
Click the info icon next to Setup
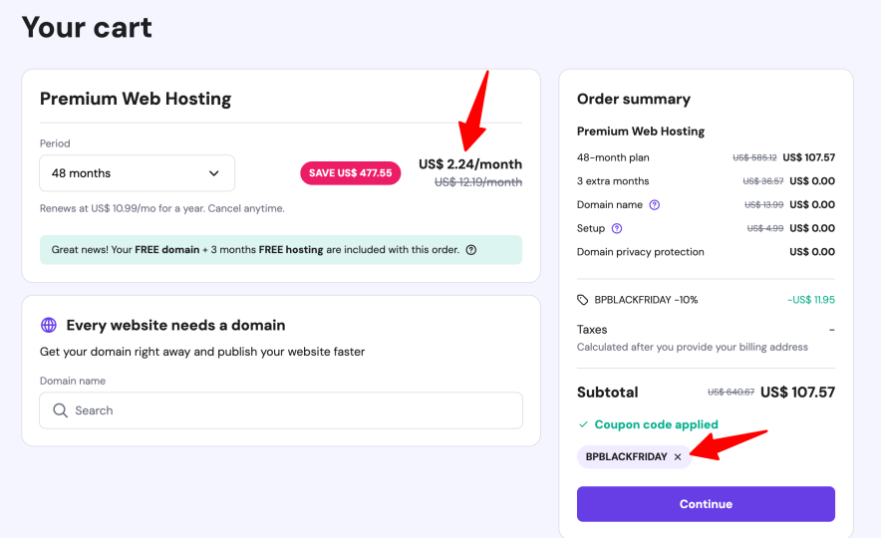[617, 228]
